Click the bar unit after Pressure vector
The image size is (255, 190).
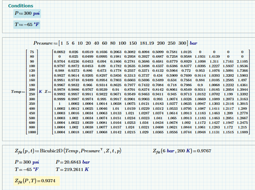(194, 43)
